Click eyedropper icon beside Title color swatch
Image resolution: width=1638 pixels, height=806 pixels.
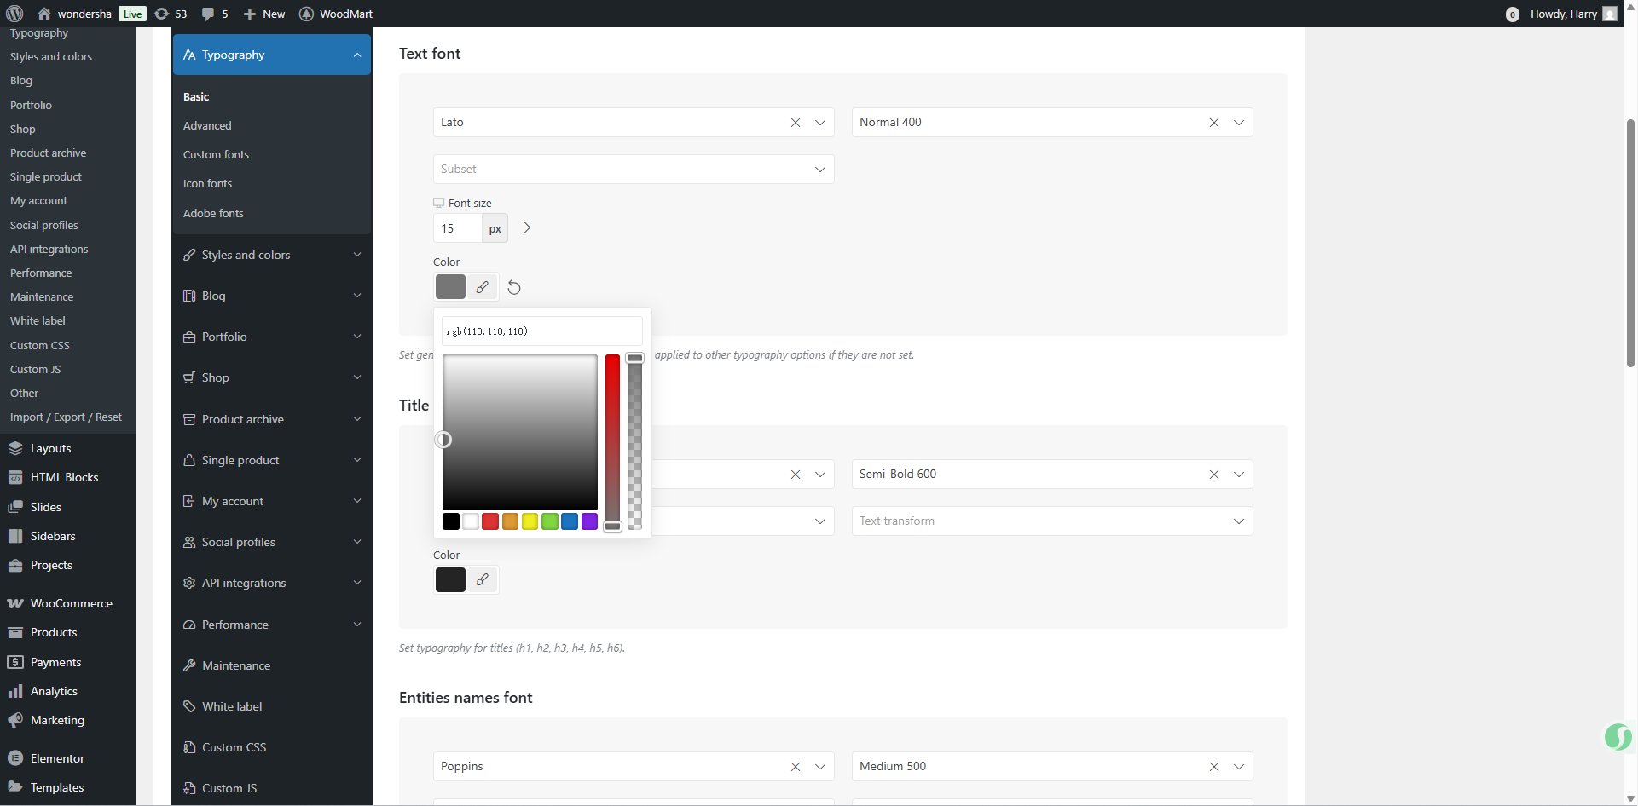coord(483,580)
